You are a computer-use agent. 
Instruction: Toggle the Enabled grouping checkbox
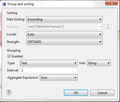tap(9, 56)
